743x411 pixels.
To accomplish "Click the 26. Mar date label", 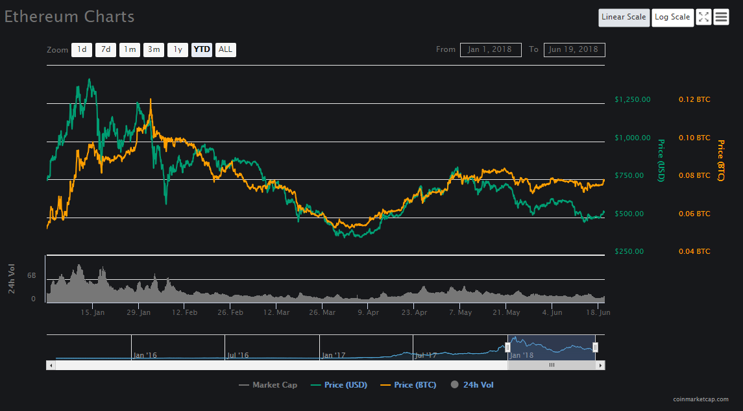I will [x=323, y=312].
